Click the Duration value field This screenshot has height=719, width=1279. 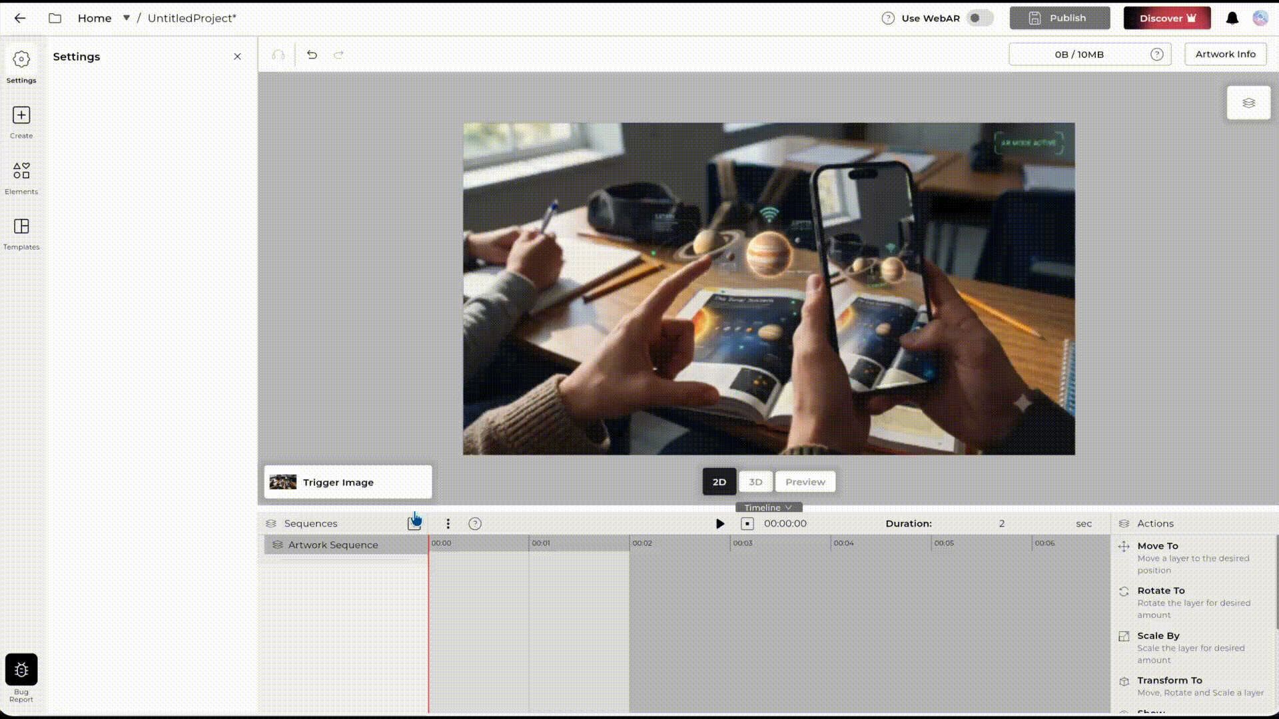pos(1001,524)
